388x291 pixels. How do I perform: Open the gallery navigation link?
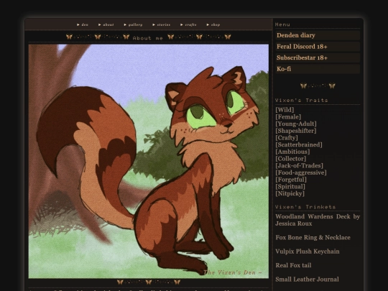(133, 24)
